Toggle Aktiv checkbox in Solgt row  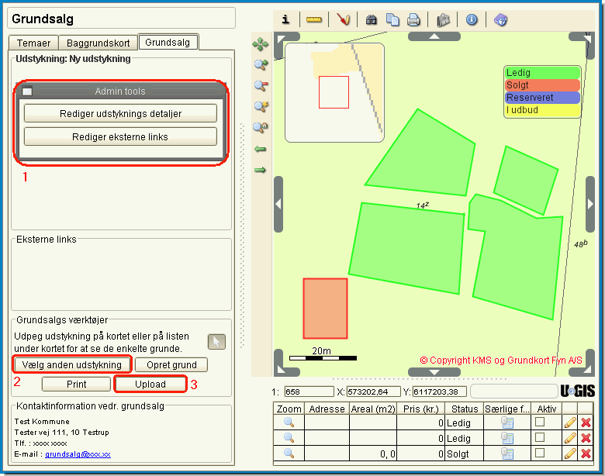coord(540,453)
